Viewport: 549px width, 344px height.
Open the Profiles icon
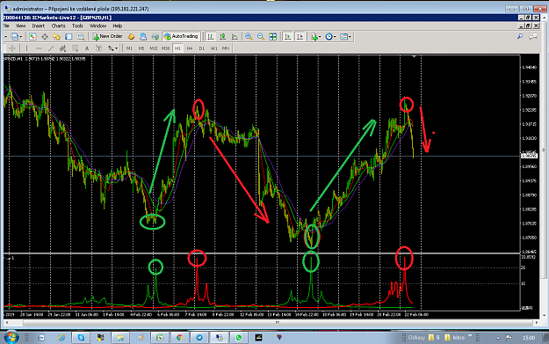(14, 36)
